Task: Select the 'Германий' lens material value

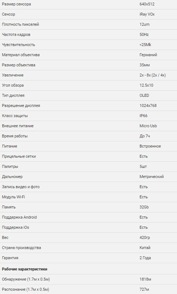Action: tap(148, 55)
